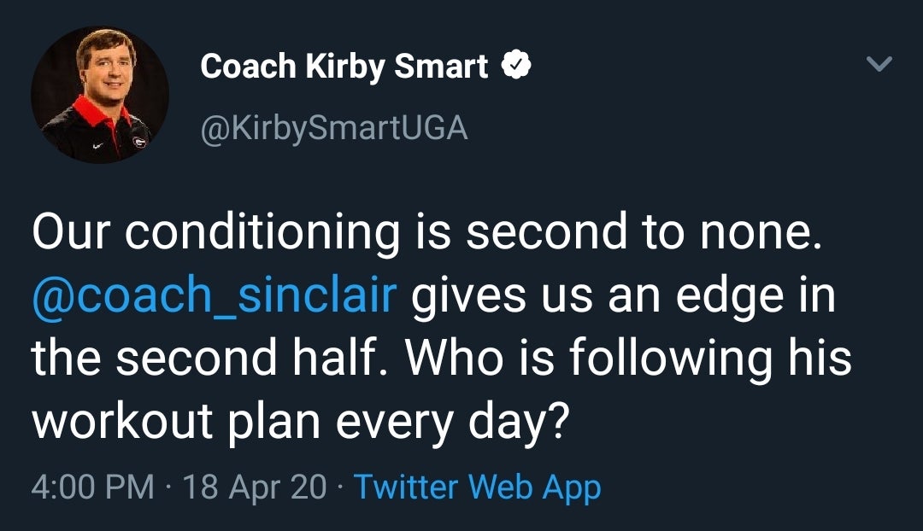923x531 pixels.
Task: Open the Coach Kirby Smart display name
Action: [344, 67]
